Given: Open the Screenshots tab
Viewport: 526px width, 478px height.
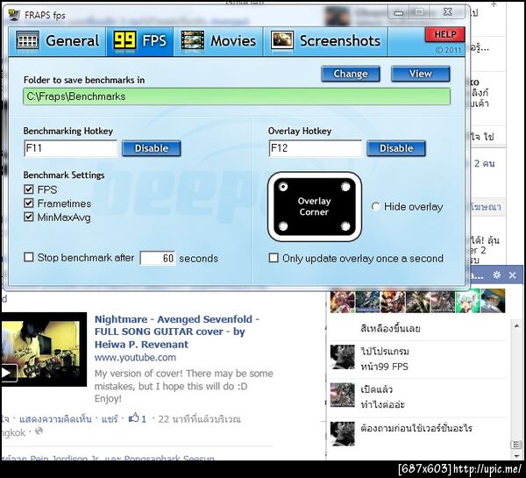Looking at the screenshot, I should (x=325, y=41).
